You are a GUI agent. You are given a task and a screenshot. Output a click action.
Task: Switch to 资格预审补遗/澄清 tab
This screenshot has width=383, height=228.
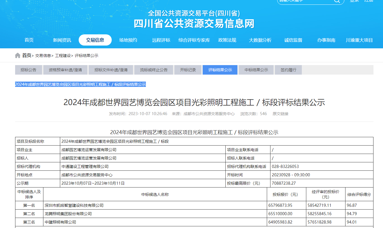tap(65, 70)
